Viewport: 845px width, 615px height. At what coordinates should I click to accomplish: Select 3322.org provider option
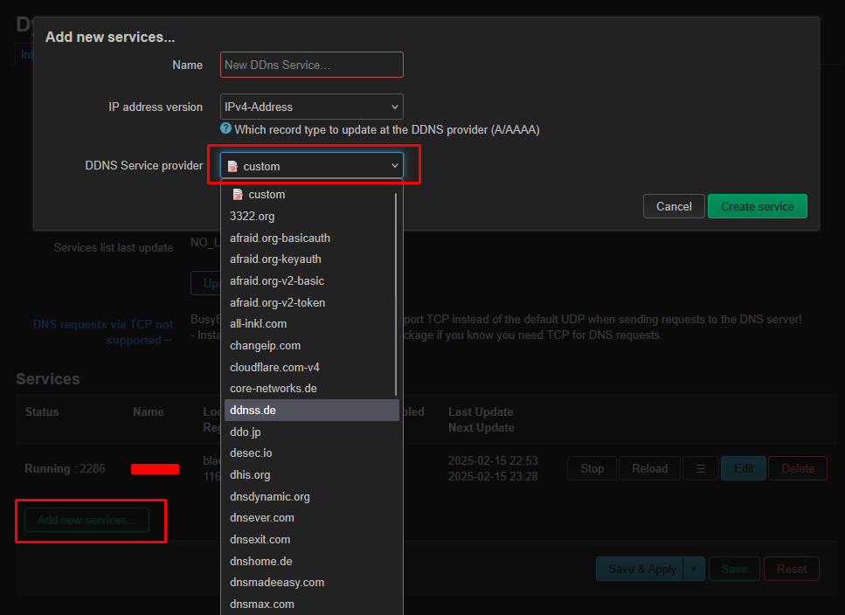coord(311,216)
